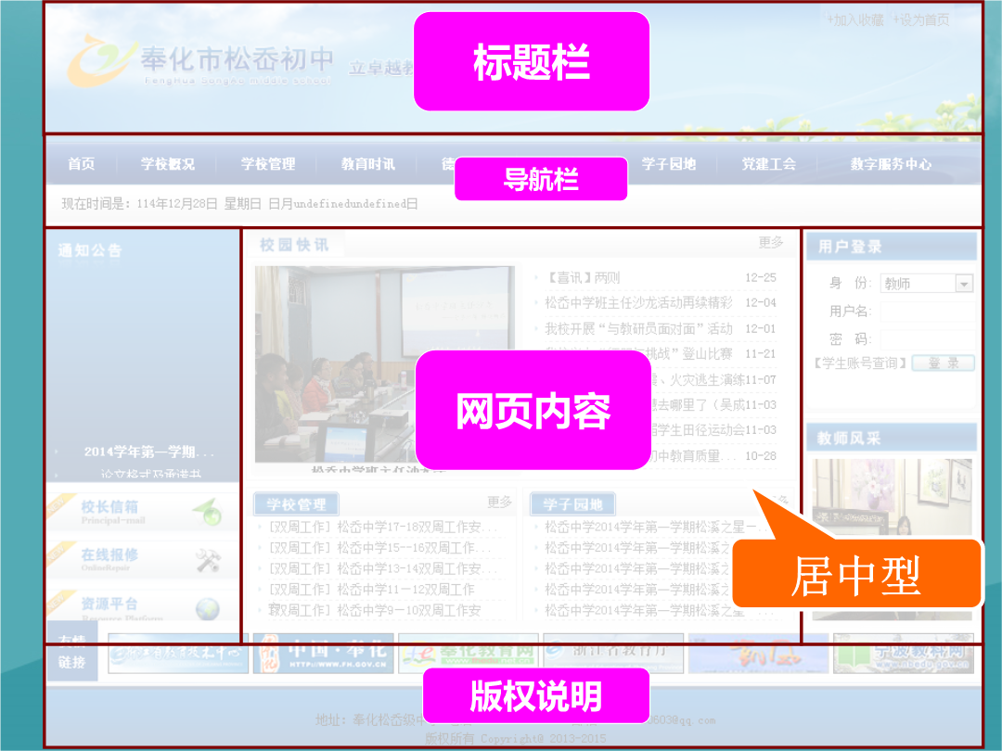The height and width of the screenshot is (751, 1002).
Task: Open the 【喜讯】两则 news item
Action: pos(582,278)
